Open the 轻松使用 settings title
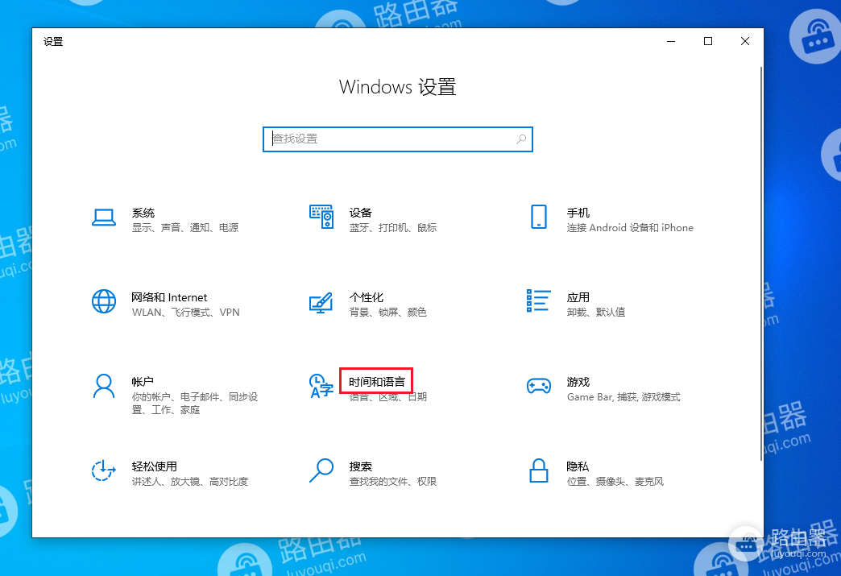Screen dimensions: 841x576 155,466
